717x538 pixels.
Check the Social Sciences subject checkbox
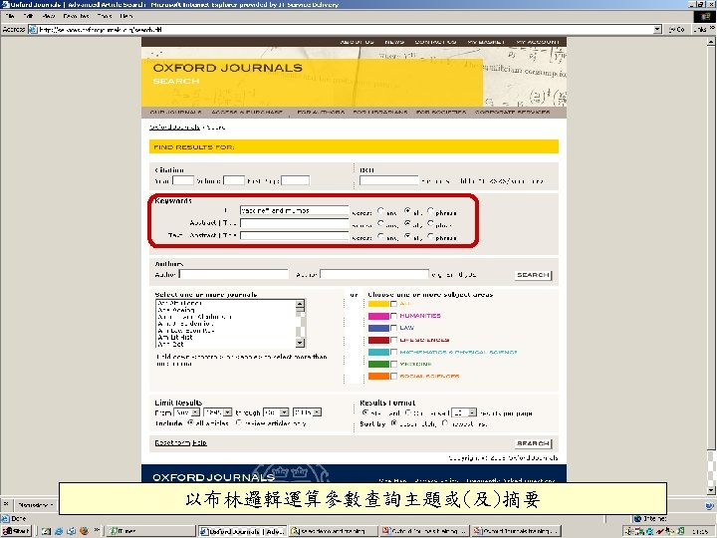(x=393, y=377)
